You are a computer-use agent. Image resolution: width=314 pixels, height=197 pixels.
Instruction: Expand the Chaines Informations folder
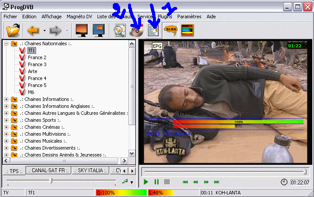pyautogui.click(x=6, y=99)
